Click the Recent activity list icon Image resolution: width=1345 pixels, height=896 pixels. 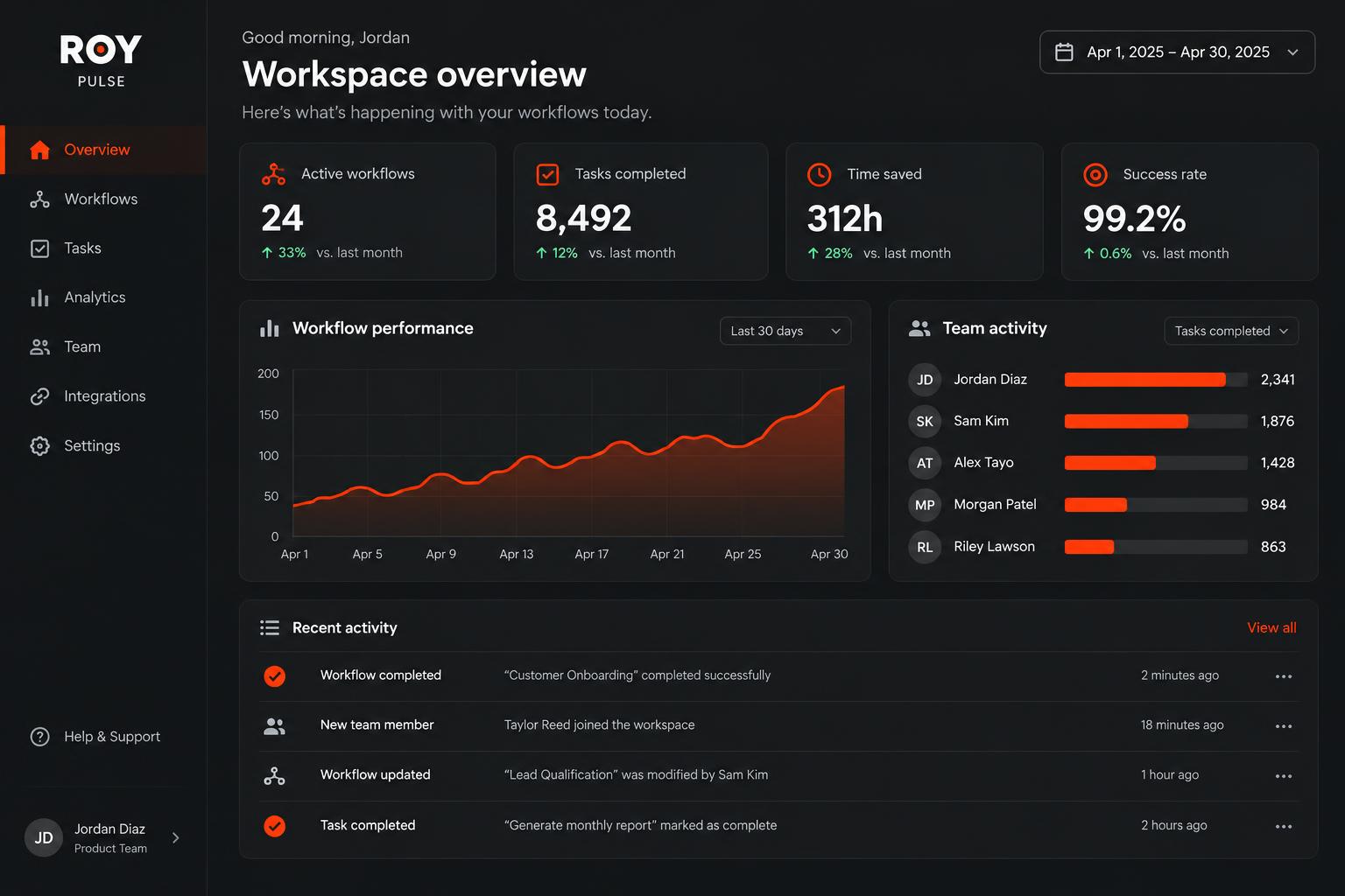point(270,628)
